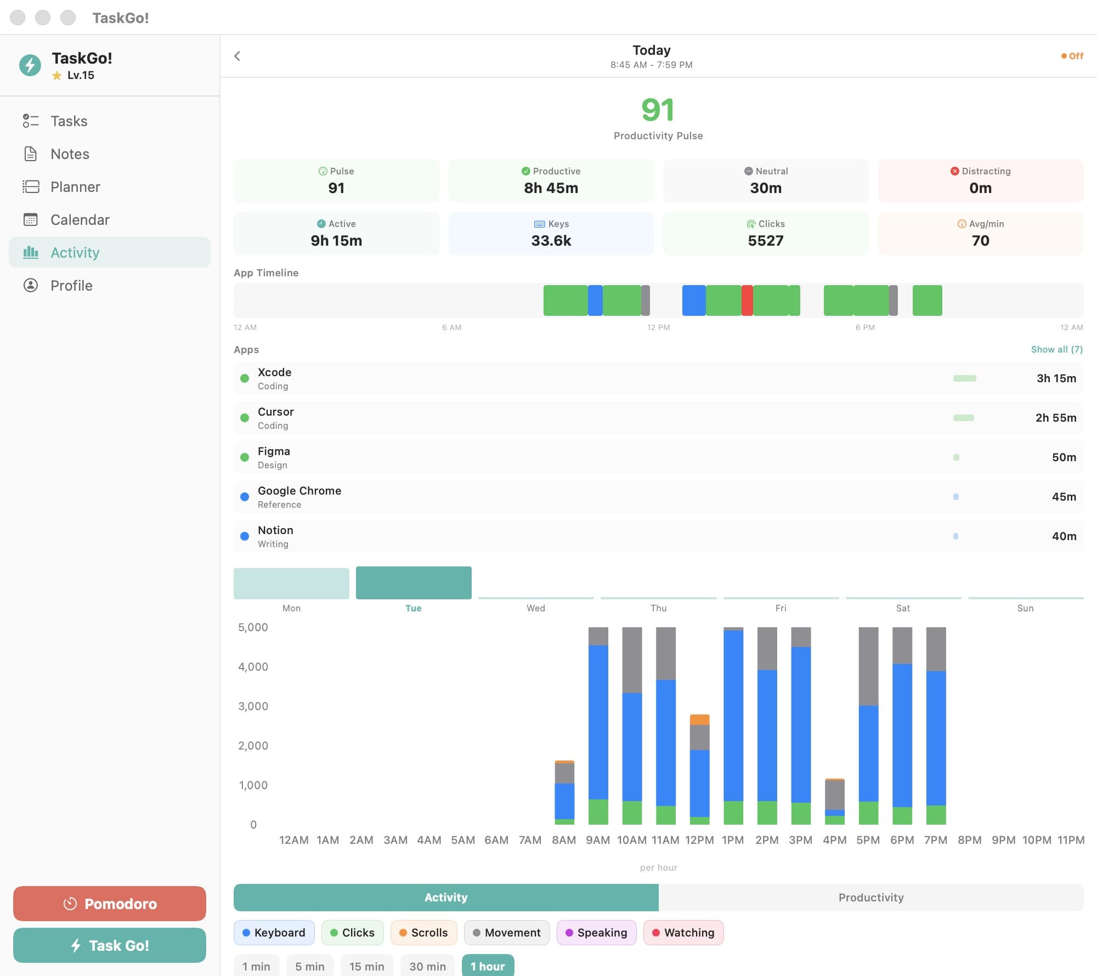Click Xcode's green usage bar

pos(965,378)
